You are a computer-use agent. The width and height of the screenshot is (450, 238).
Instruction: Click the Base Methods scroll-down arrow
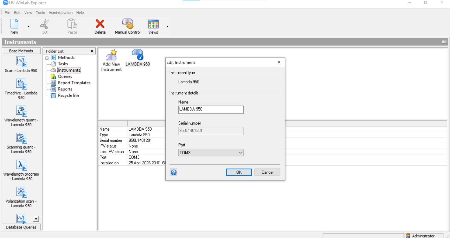point(36,219)
